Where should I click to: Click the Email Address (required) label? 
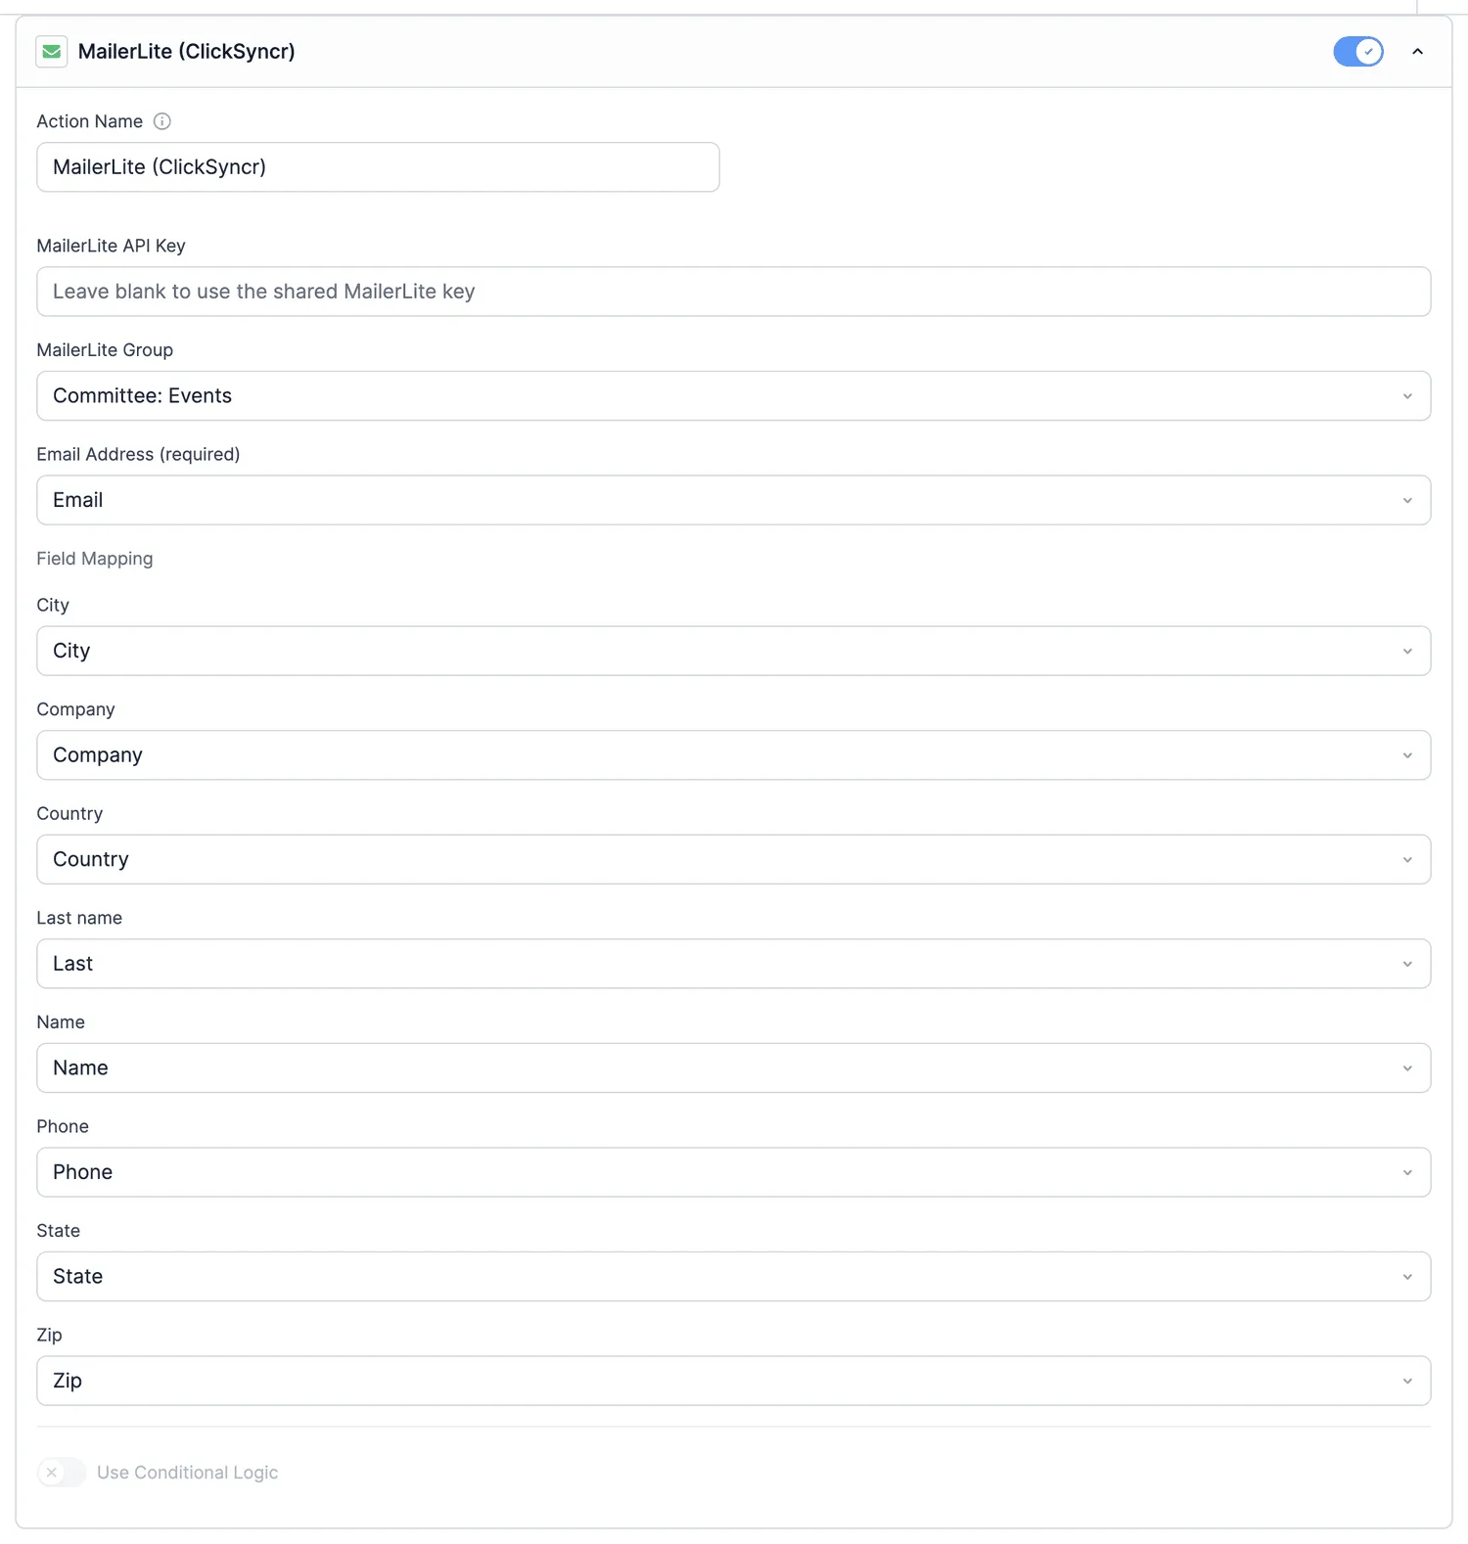pyautogui.click(x=138, y=454)
